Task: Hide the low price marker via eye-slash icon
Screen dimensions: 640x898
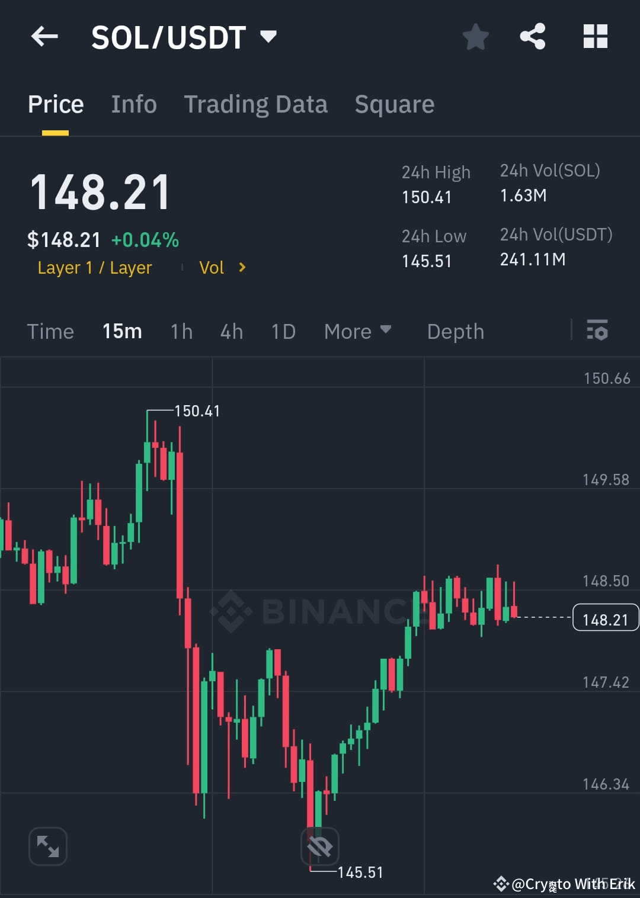Action: [x=320, y=846]
